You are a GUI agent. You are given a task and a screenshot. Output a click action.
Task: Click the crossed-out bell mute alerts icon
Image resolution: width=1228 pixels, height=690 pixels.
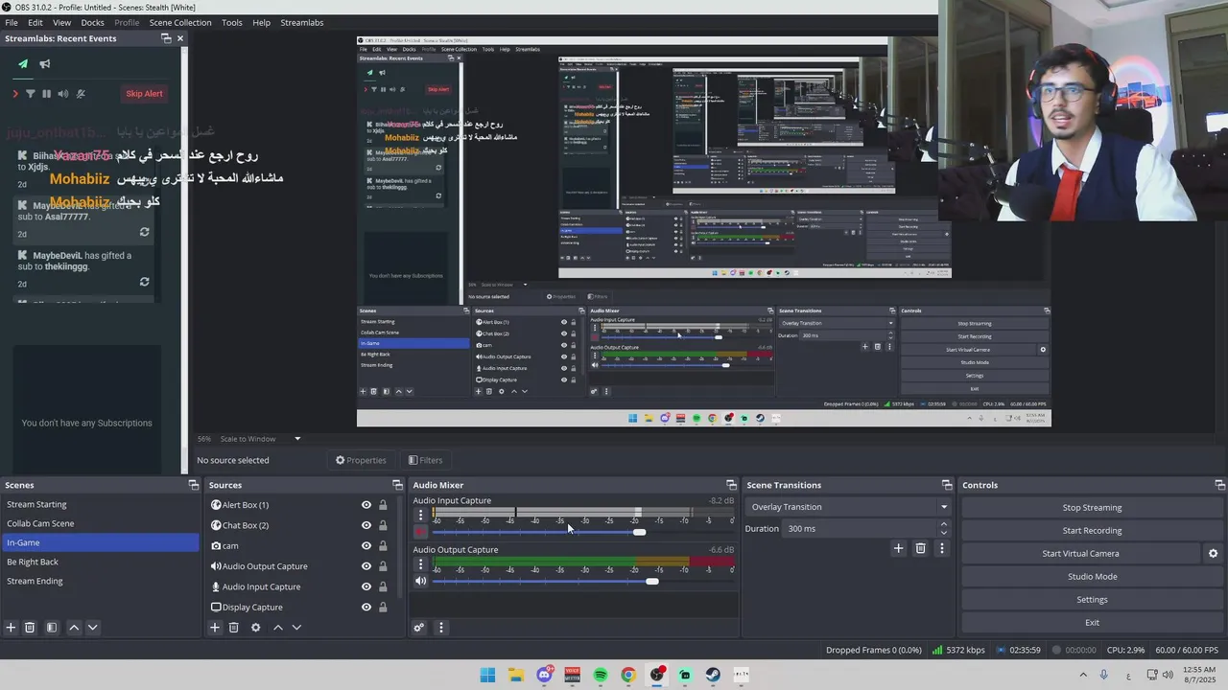[81, 94]
